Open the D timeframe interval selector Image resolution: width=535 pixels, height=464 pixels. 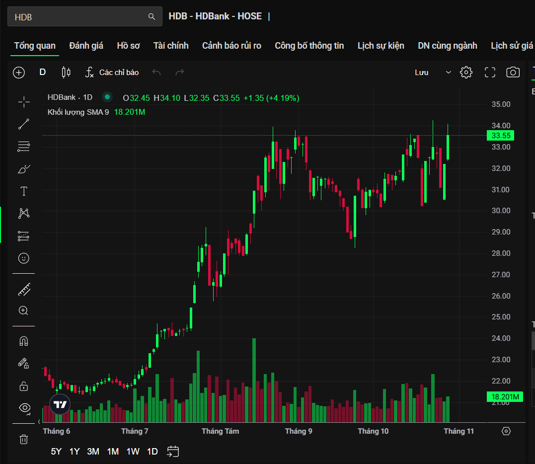(43, 73)
